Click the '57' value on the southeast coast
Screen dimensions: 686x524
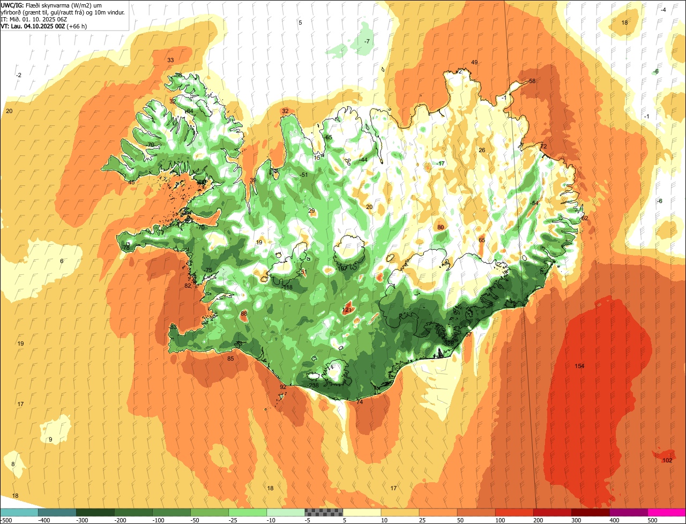point(468,334)
